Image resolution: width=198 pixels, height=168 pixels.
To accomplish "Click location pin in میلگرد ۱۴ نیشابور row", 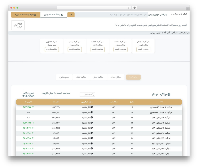I will point(92,123).
